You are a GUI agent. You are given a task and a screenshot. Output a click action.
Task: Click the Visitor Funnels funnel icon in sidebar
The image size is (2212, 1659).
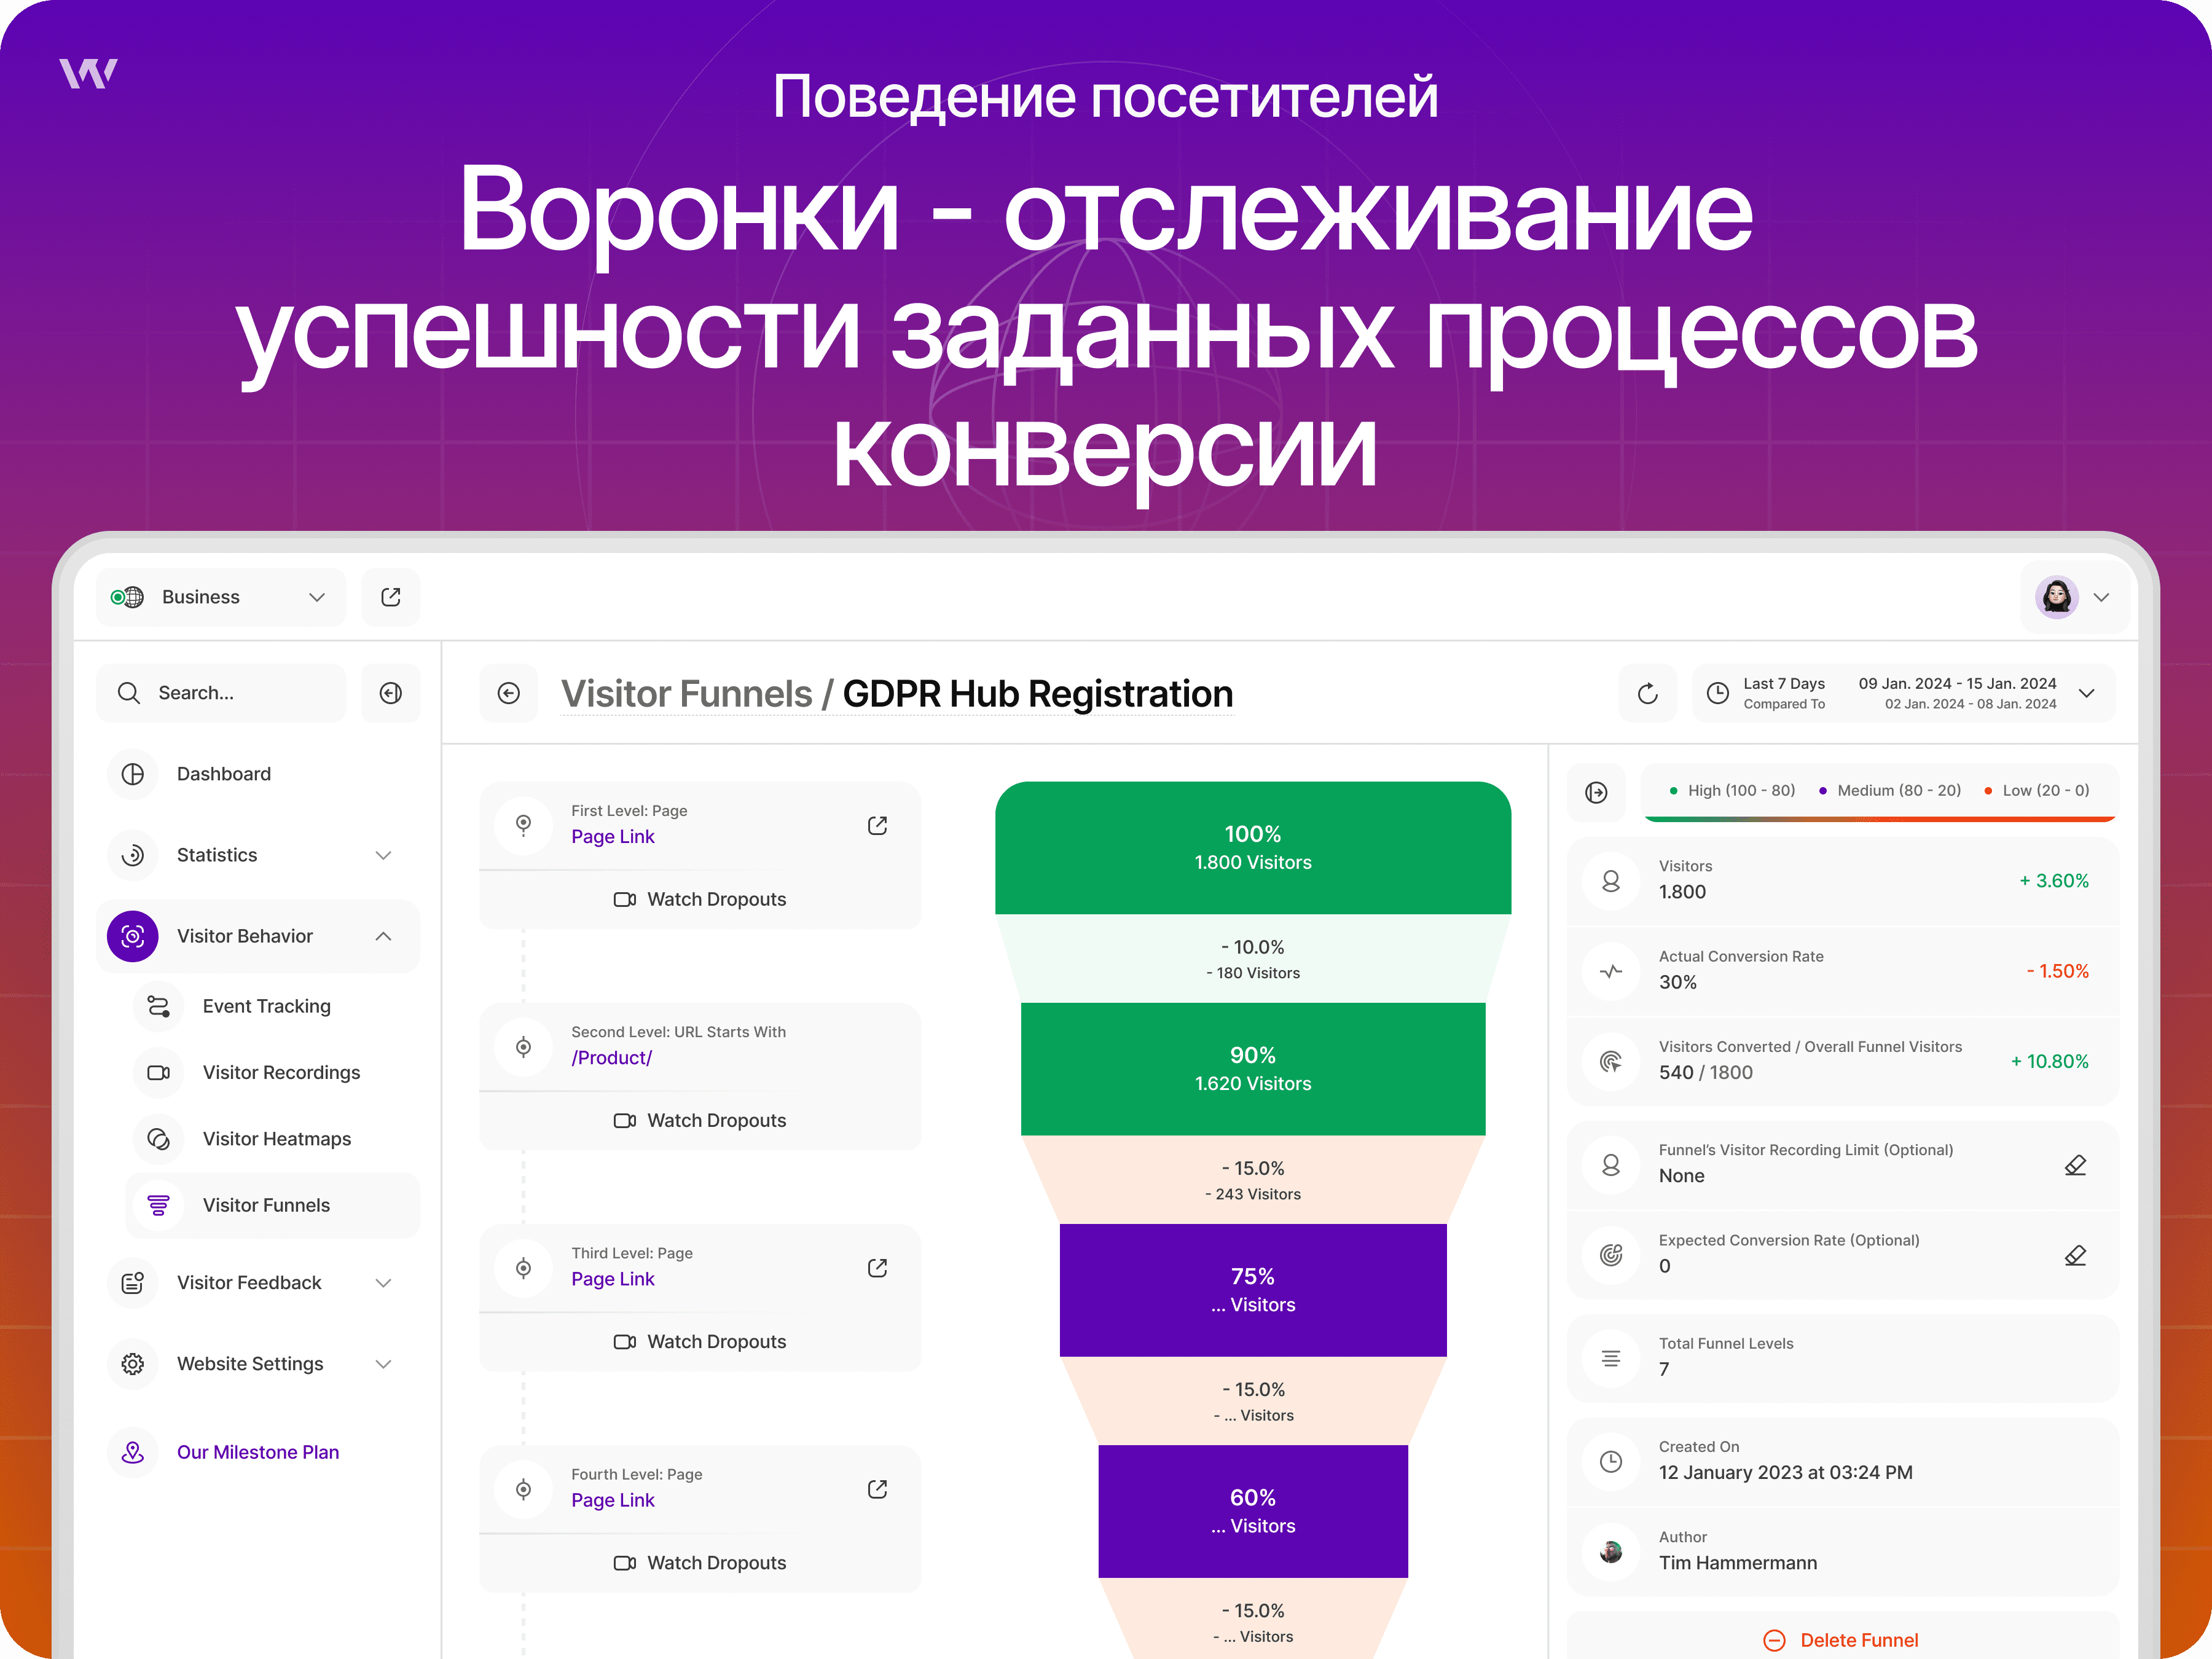159,1205
